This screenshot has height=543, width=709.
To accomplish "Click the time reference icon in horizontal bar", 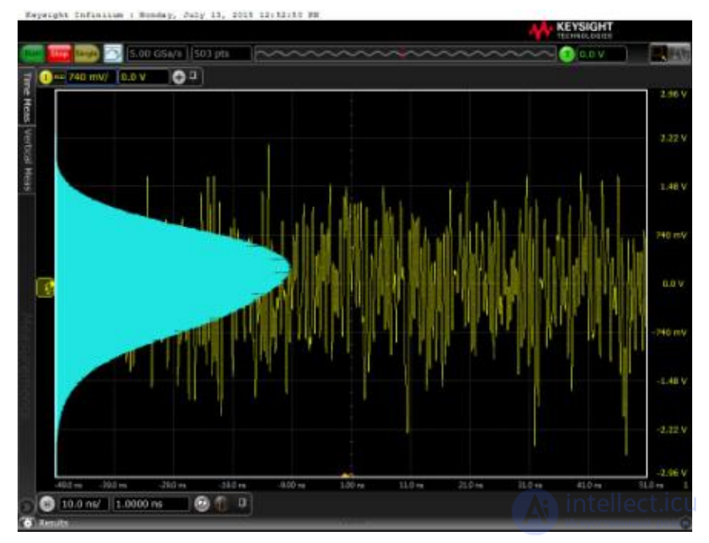I will click(222, 504).
